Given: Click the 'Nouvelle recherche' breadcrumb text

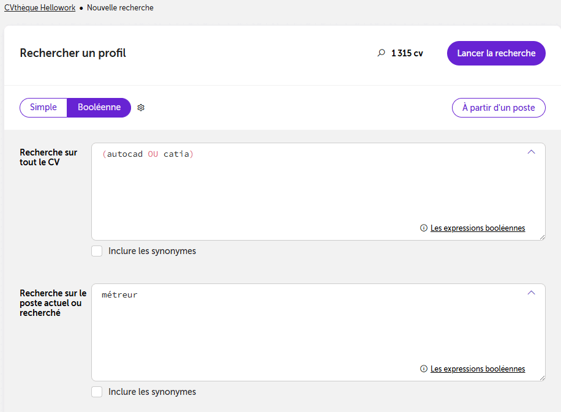Looking at the screenshot, I should (x=120, y=7).
